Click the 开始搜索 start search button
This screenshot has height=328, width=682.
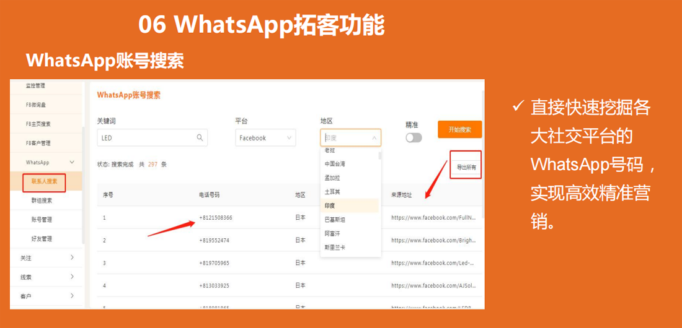coord(459,130)
